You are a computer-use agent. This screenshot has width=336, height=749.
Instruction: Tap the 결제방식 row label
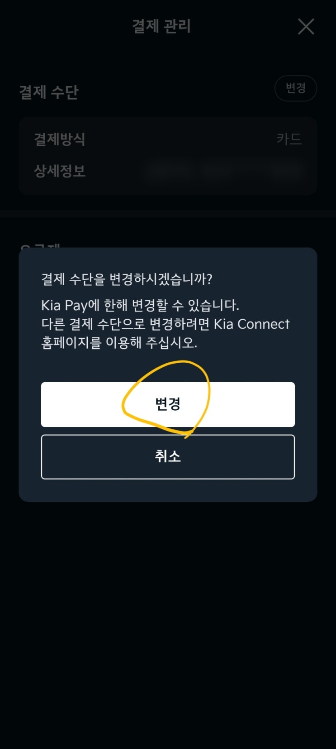(60, 139)
